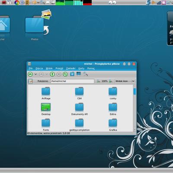
Task: Click the network signal bars tray icon
Action: point(159,3)
